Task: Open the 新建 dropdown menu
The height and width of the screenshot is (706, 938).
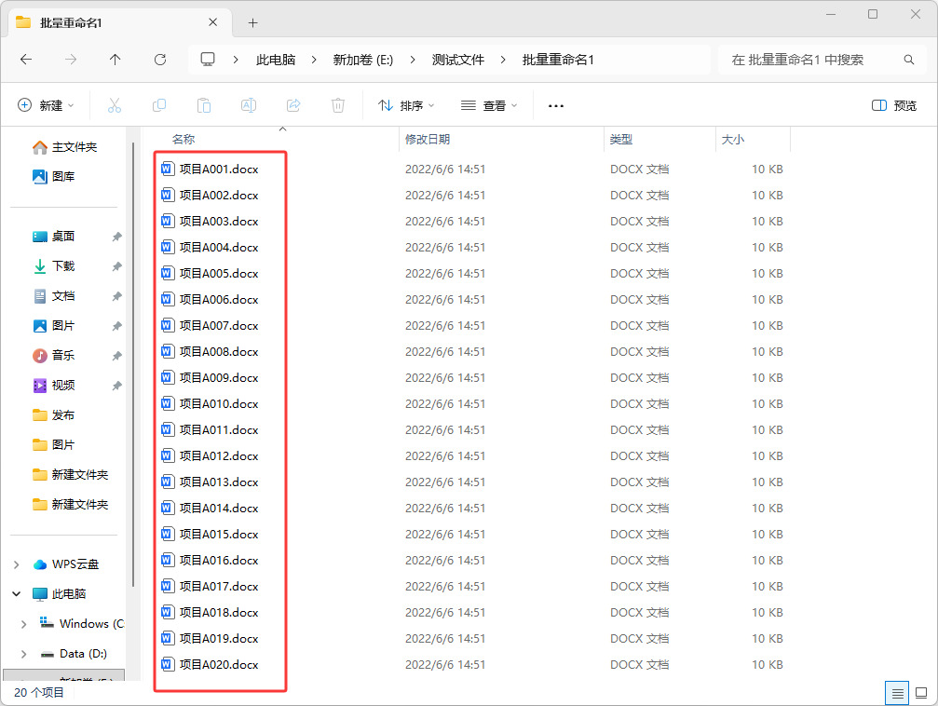Action: [46, 106]
